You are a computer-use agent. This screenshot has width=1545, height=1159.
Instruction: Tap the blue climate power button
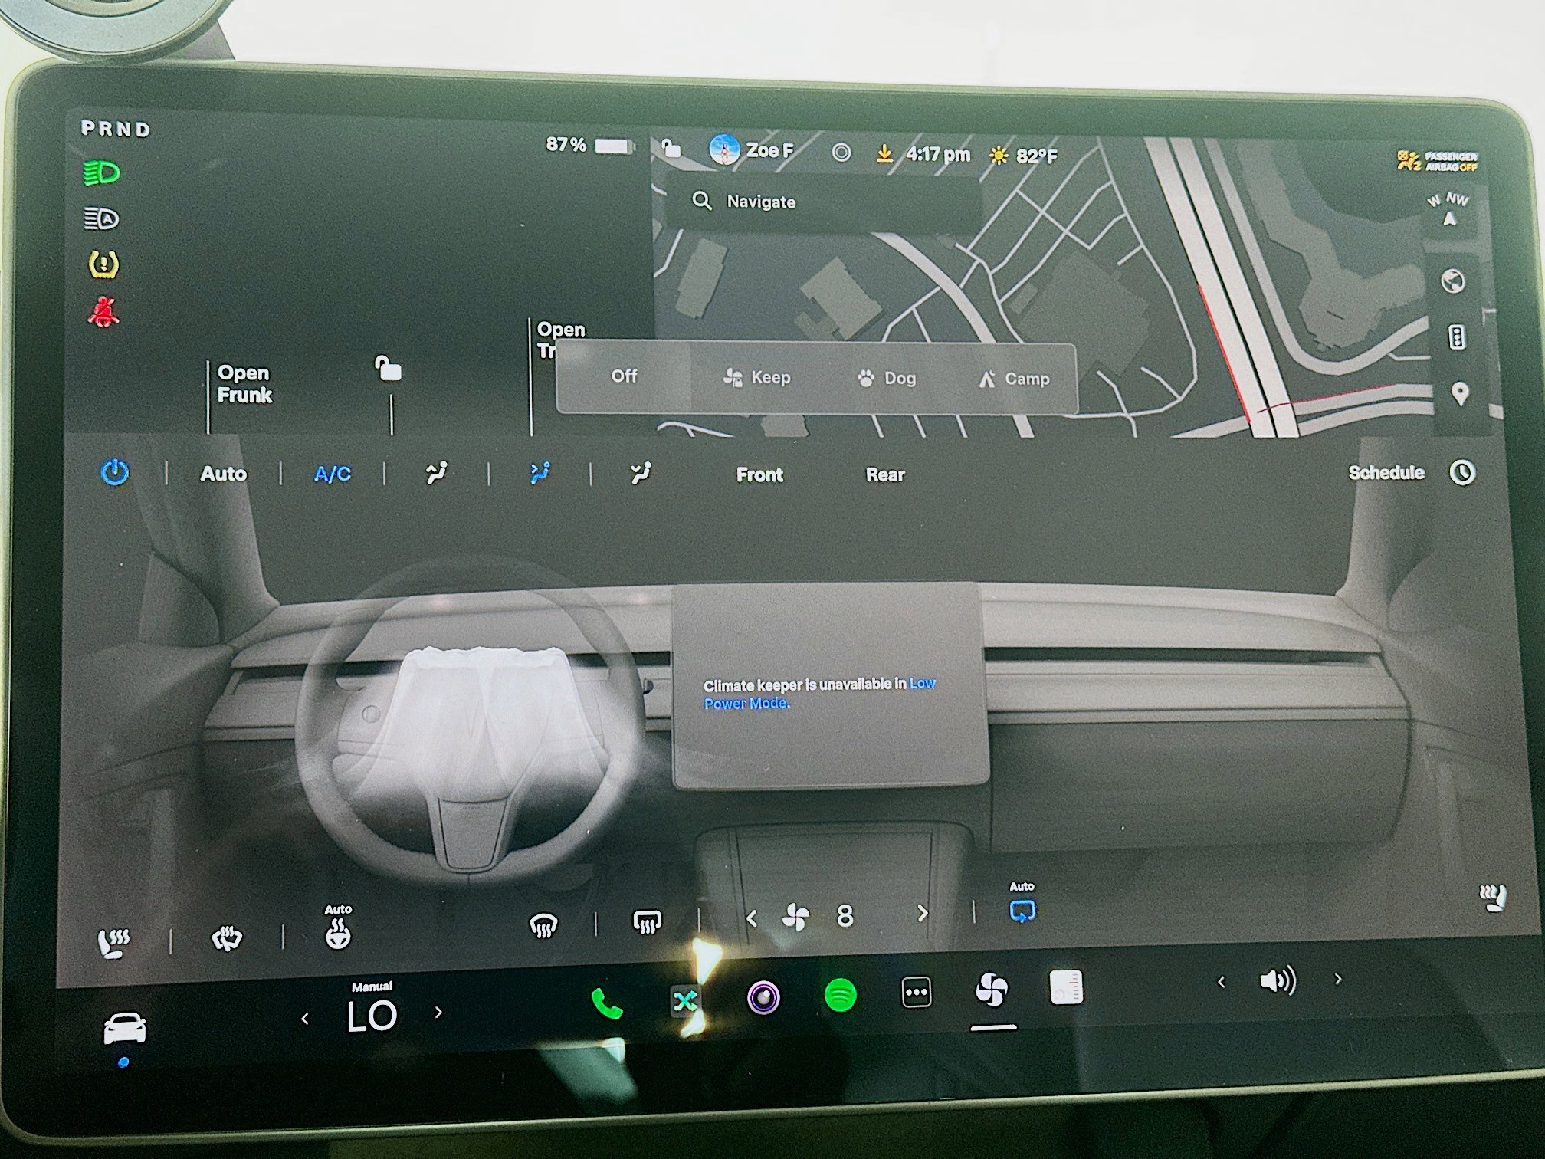[115, 474]
